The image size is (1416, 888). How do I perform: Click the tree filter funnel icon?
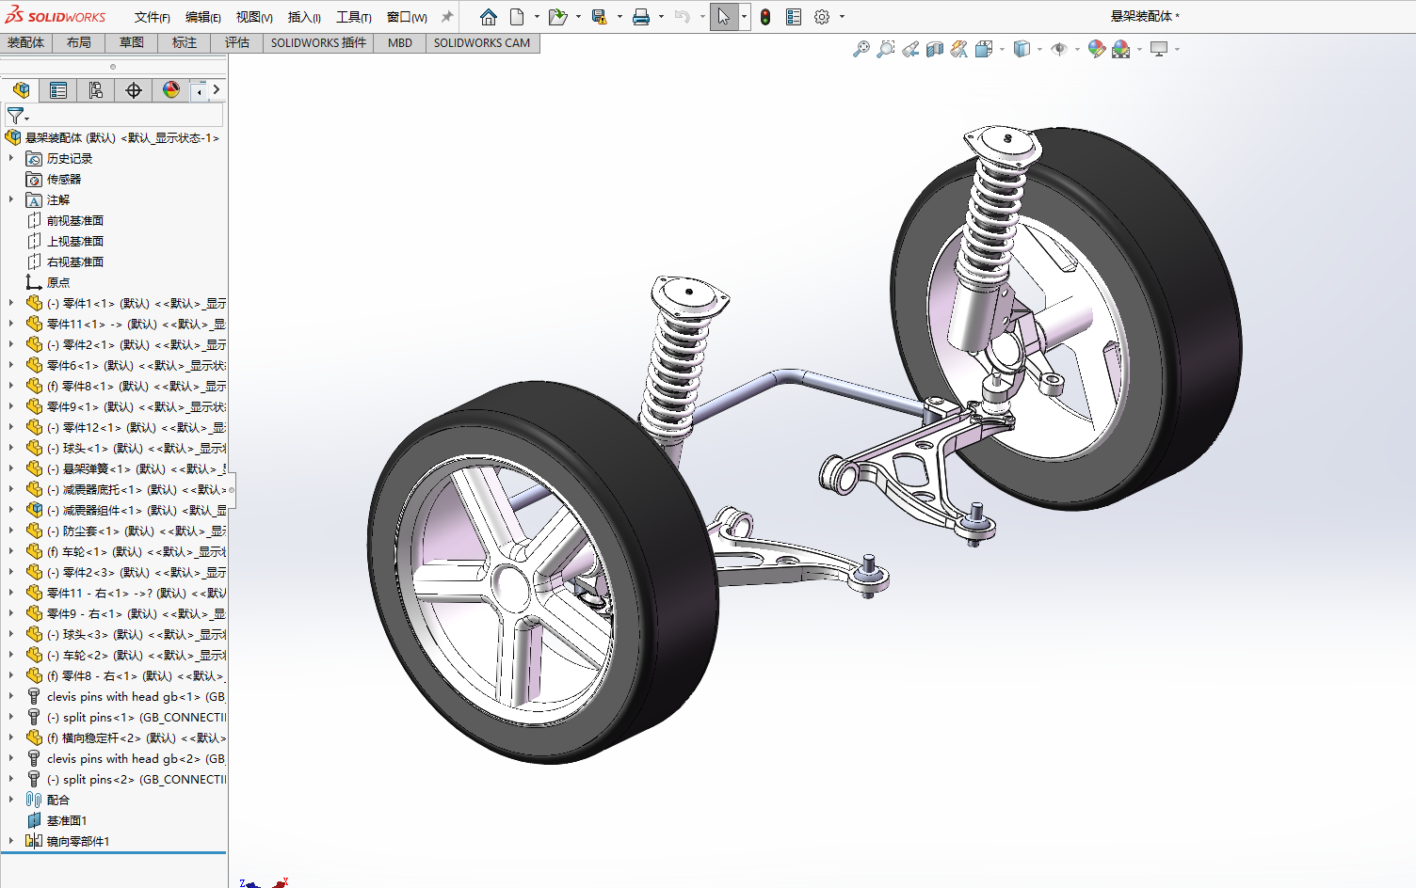coord(15,116)
